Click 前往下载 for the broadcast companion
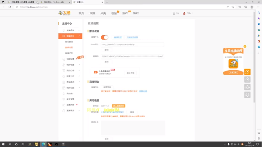Viewport: 262px width, 147px height. 130,73
